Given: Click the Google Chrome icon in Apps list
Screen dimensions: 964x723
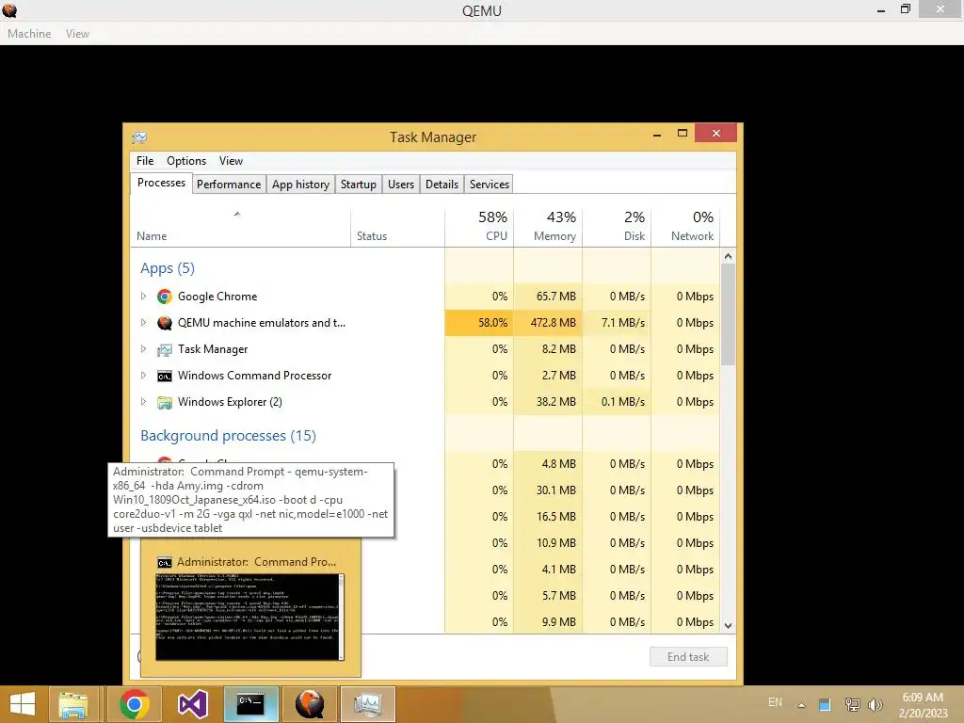Looking at the screenshot, I should coord(164,297).
